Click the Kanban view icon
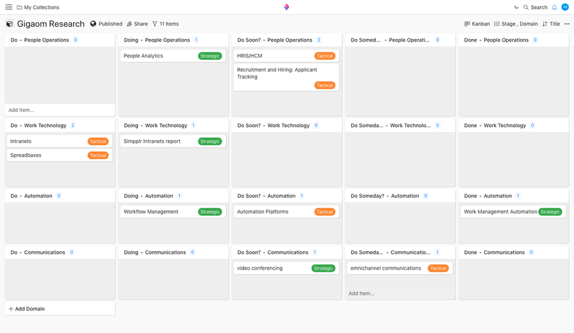This screenshot has width=574, height=333. pyautogui.click(x=467, y=24)
